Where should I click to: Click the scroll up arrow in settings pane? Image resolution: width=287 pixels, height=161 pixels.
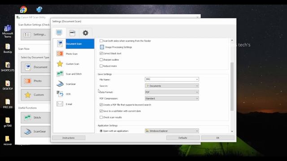(x=232, y=40)
